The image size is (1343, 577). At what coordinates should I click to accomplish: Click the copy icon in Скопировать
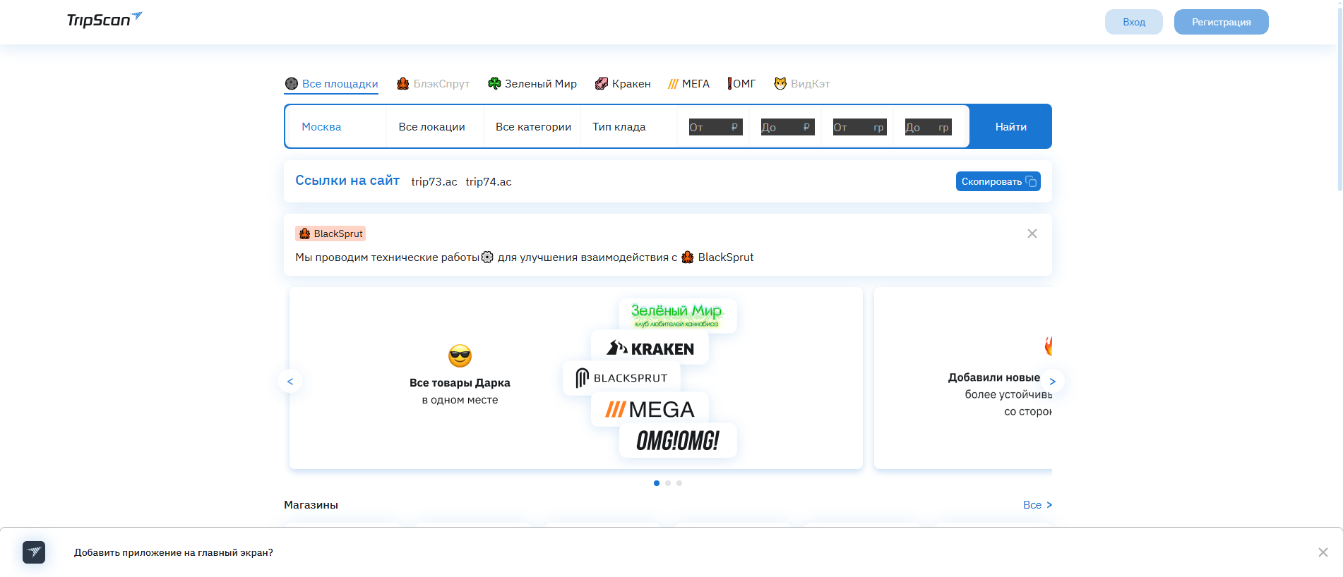[x=1031, y=181]
